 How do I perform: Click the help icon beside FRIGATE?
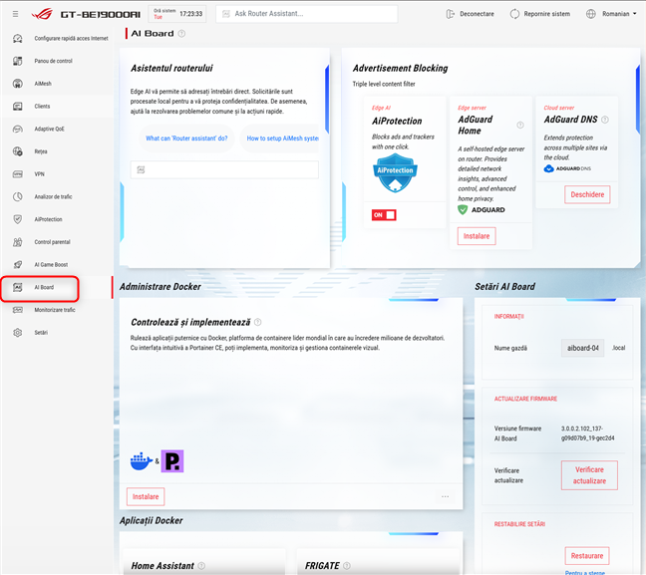tap(347, 566)
